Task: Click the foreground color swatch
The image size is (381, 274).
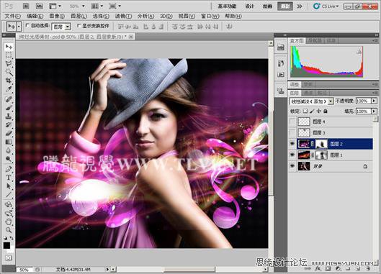Action: click(x=6, y=245)
